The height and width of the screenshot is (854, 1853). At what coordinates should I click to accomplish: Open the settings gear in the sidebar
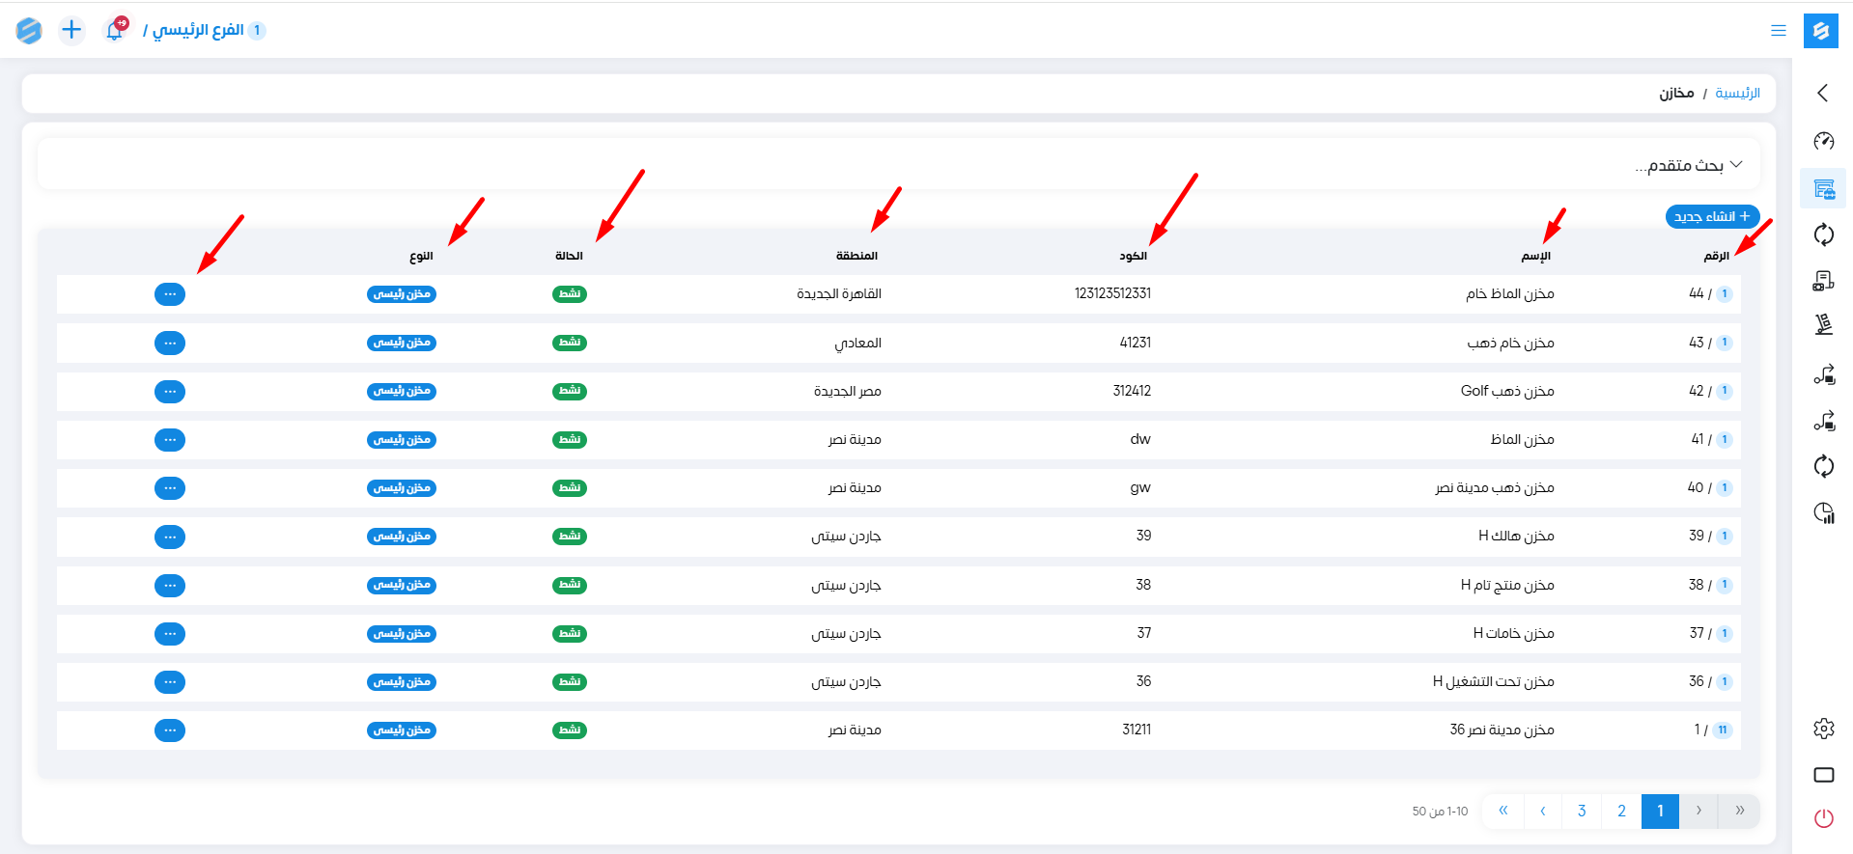[1823, 729]
